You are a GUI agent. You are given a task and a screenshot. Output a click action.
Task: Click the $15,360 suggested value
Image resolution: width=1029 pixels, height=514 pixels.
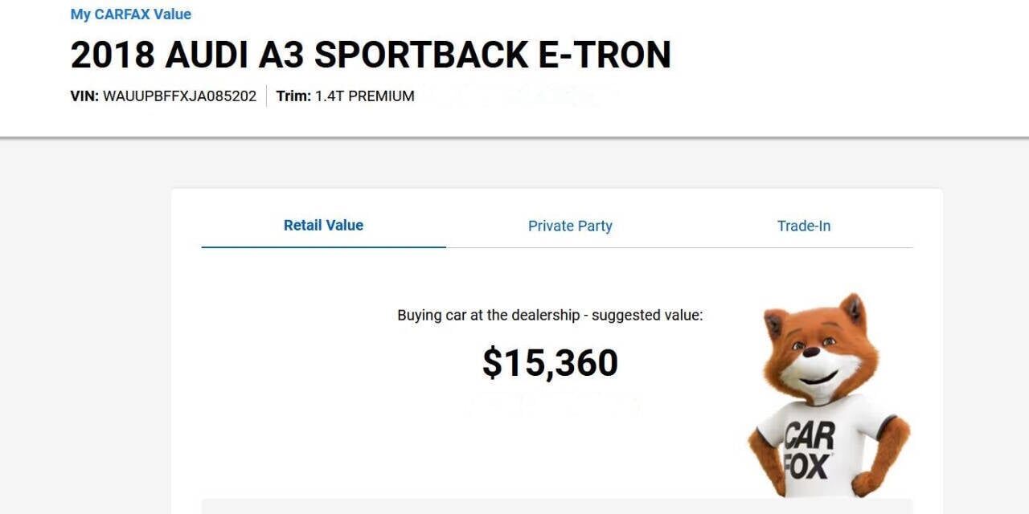click(551, 363)
